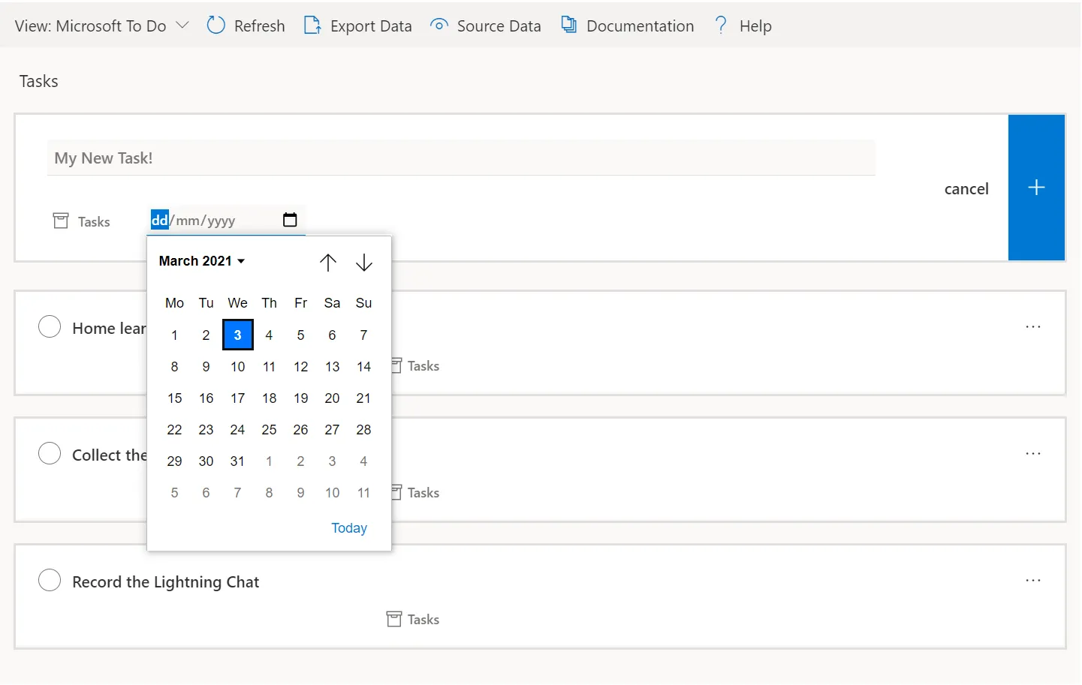Open Help with the question mark icon
Image resolution: width=1082 pixels, height=685 pixels.
coord(720,25)
